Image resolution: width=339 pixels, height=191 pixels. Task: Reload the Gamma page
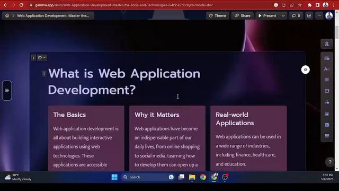(21, 5)
